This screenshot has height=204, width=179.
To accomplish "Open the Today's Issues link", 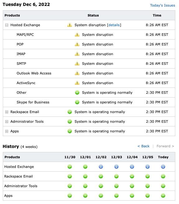I will pyautogui.click(x=163, y=5).
